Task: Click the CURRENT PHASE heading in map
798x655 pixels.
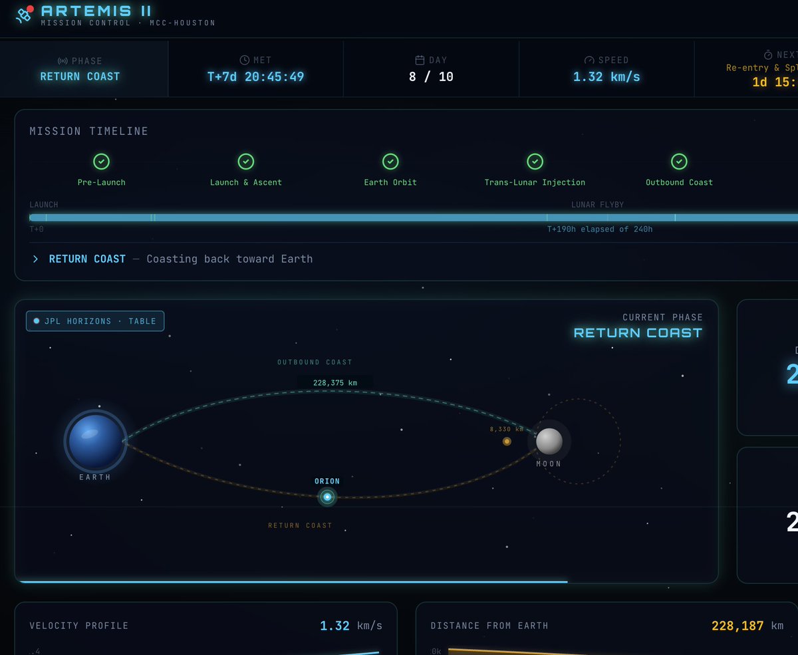Action: pyautogui.click(x=662, y=317)
